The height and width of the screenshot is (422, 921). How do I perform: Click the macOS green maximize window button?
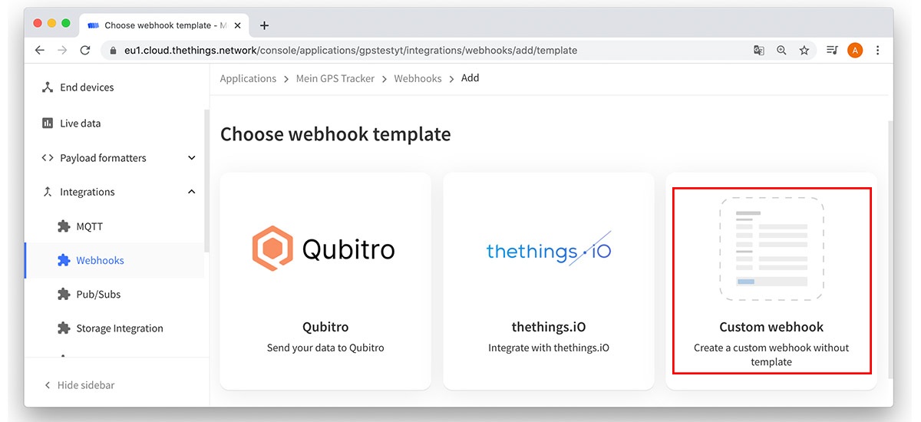point(66,23)
